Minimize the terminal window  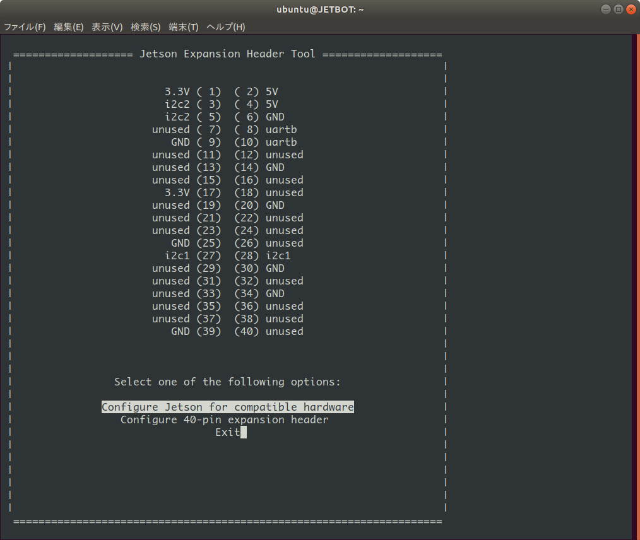click(606, 9)
